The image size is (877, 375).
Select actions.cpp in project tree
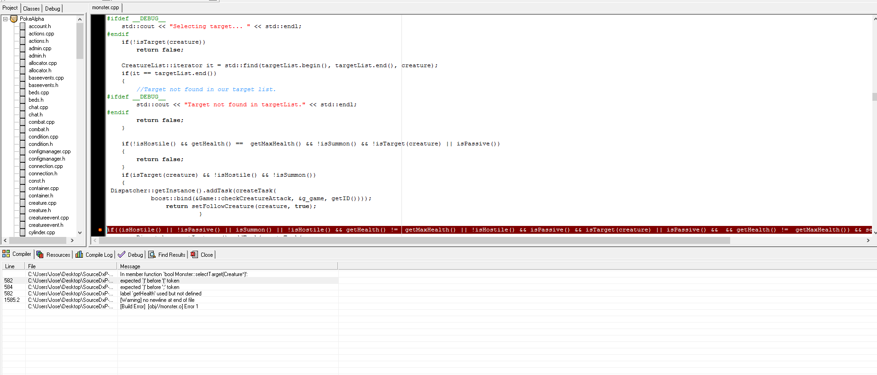41,34
